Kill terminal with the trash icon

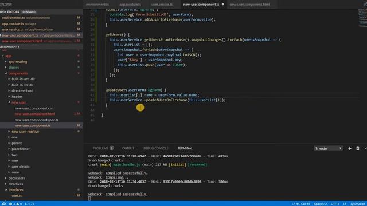[358, 149]
